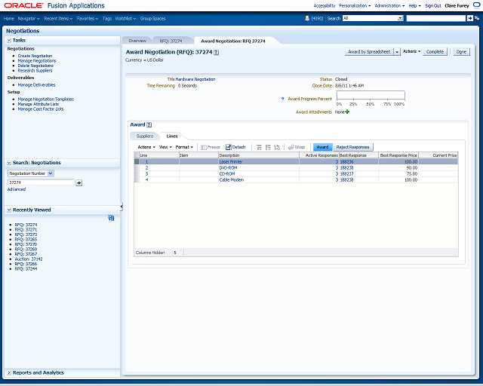The height and width of the screenshot is (386, 483).
Task: Open Manage Cost Factor Lists link
Action: tap(40, 109)
